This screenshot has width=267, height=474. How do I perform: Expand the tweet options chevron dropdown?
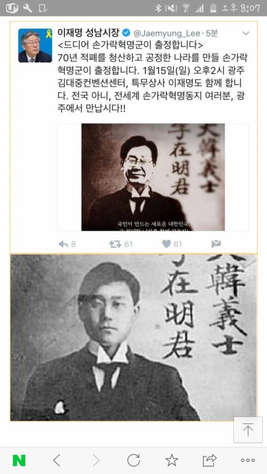click(246, 33)
